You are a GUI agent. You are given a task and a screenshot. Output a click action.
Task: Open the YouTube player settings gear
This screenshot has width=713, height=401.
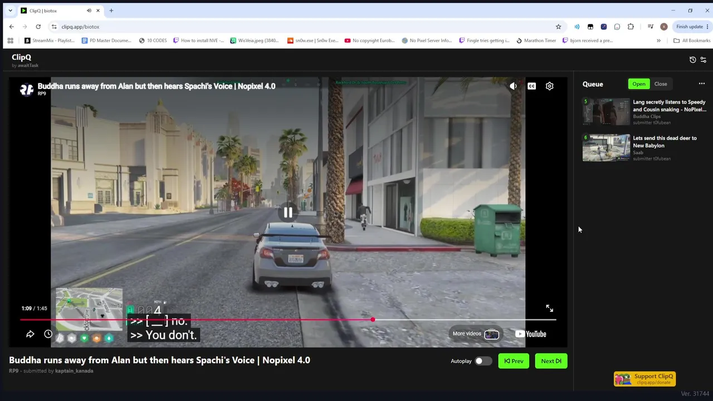click(549, 86)
